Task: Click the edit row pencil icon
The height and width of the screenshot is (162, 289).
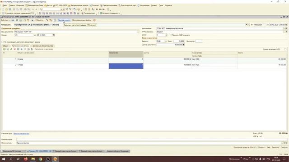Action: pyautogui.click(x=11, y=49)
